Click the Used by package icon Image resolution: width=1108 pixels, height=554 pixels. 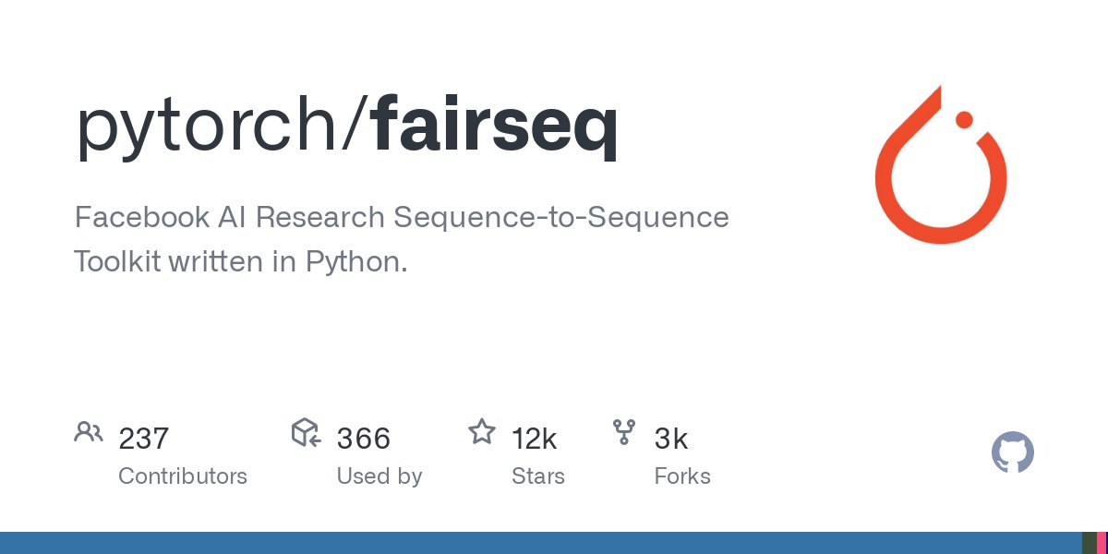(x=306, y=432)
